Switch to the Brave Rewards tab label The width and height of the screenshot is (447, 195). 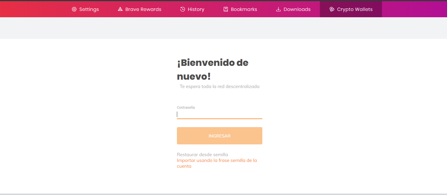tap(143, 9)
